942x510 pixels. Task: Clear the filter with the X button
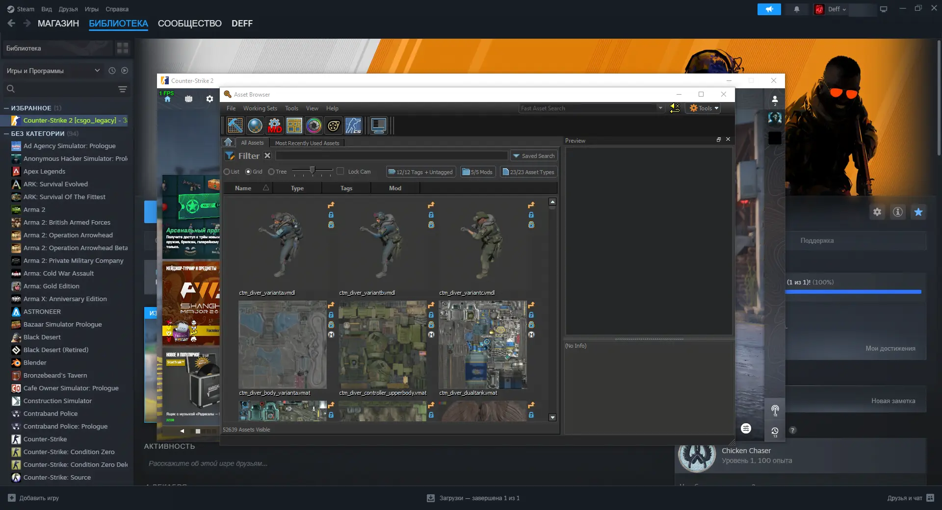[267, 155]
